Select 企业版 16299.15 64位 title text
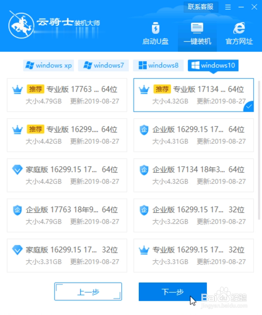 (198, 130)
